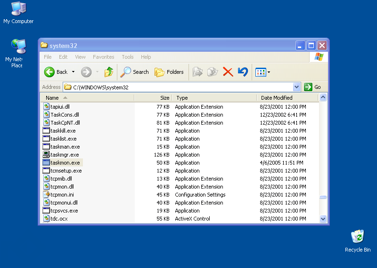Screen dimensions: 377x268
Task: Click the red Delete X icon
Action: coord(228,72)
